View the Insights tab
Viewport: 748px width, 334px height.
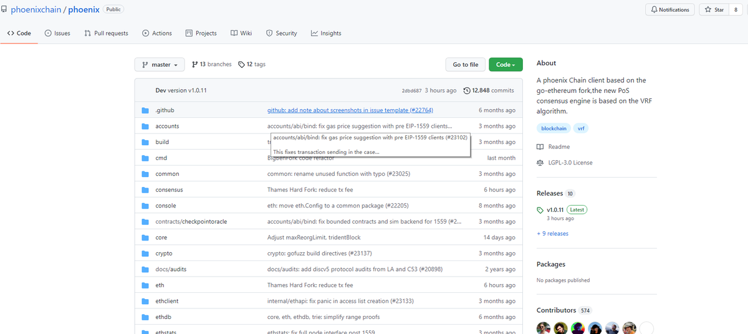pyautogui.click(x=326, y=33)
